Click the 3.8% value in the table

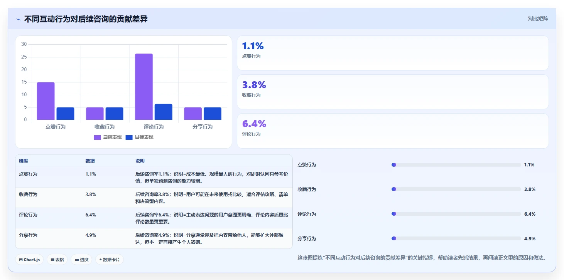pyautogui.click(x=91, y=194)
